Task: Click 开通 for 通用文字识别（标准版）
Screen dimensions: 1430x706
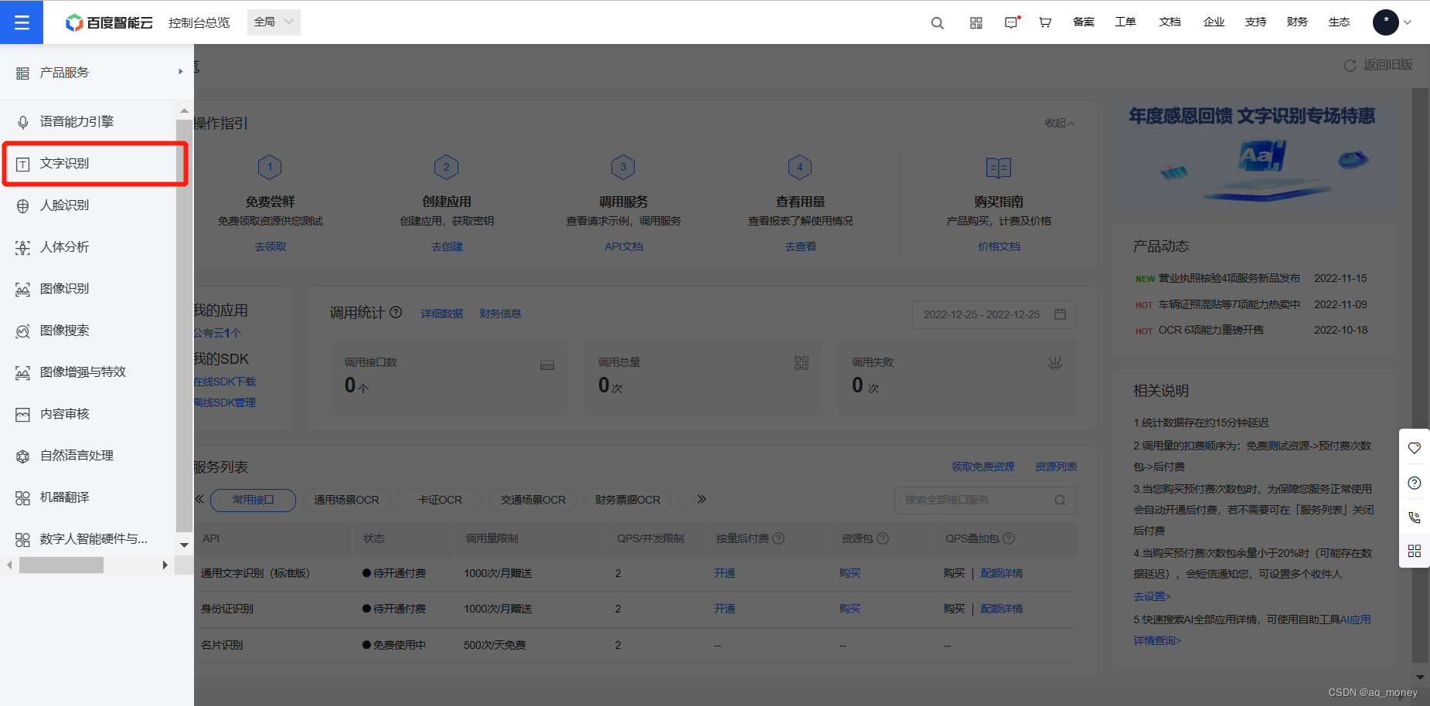Action: (x=724, y=573)
